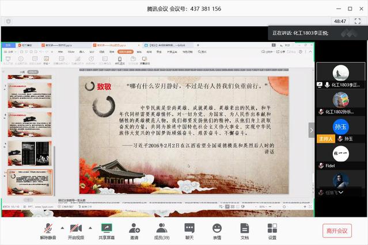Open the 邀请 invite icon
368x245 pixels.
click(134, 231)
